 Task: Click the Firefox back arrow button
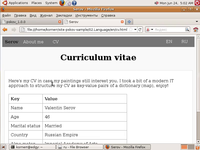5,29
